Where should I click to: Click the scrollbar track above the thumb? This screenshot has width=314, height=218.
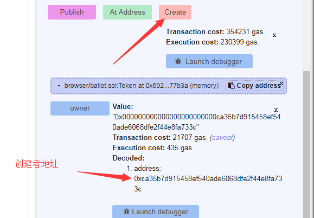(306, 35)
